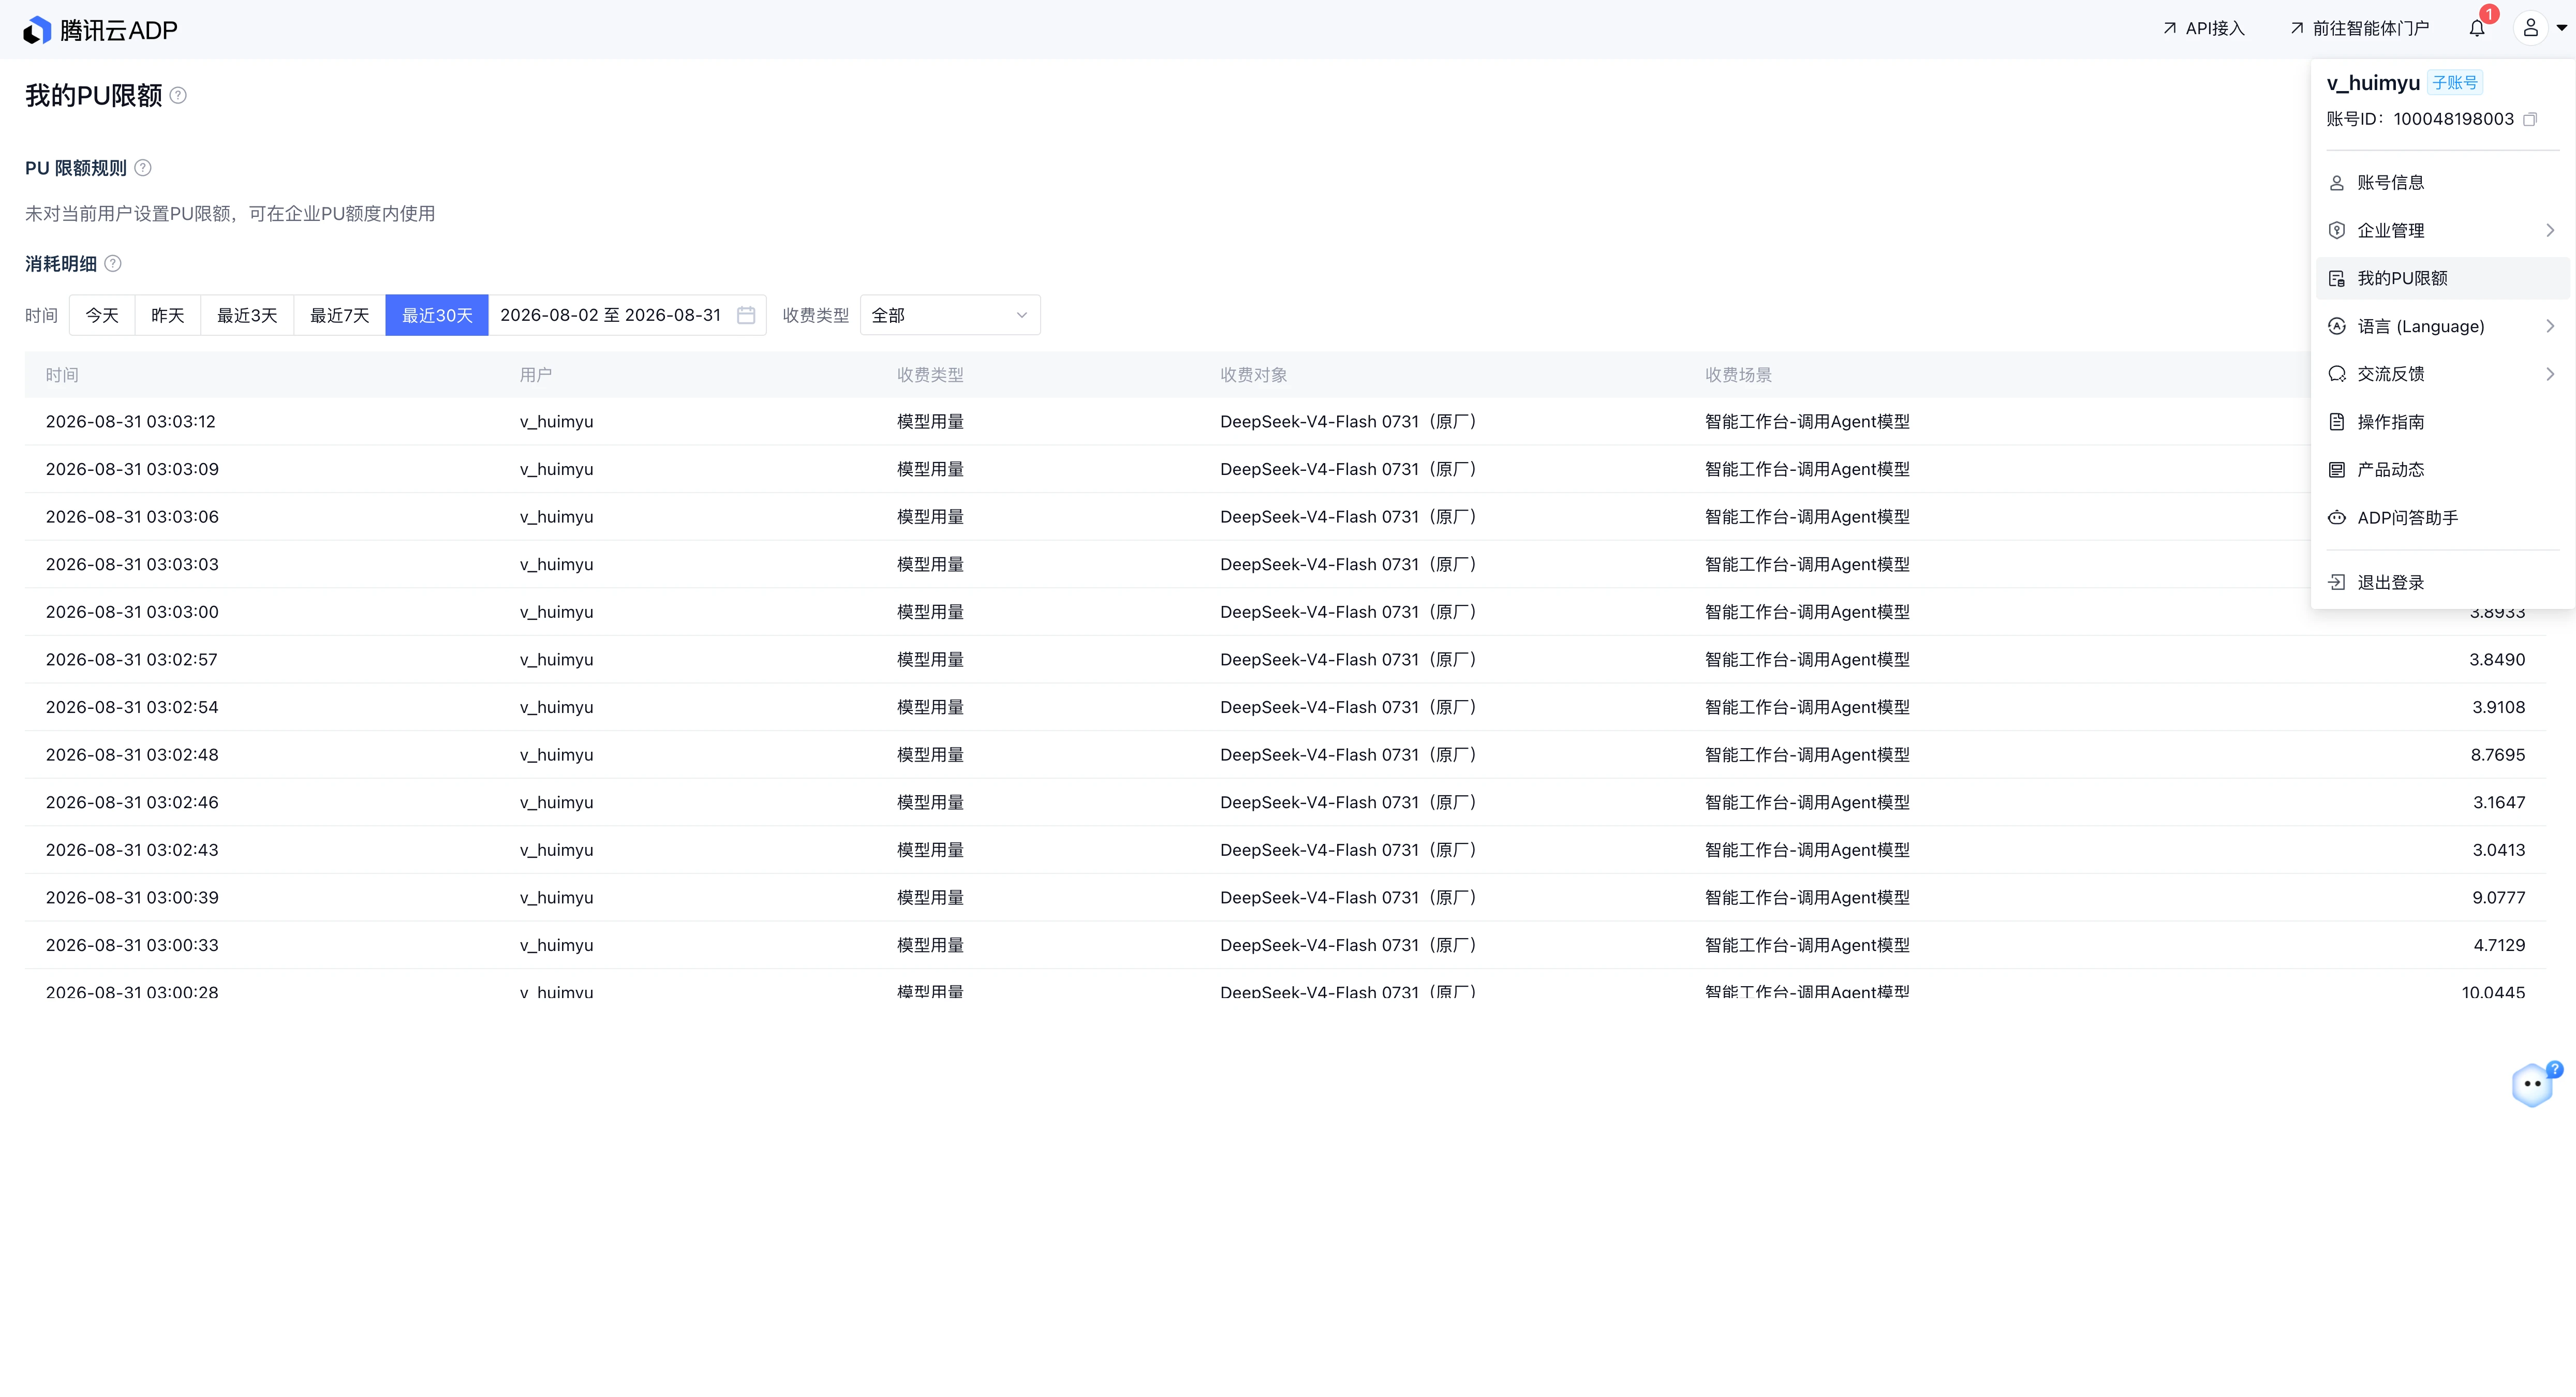Open the date range calendar icon
Image resolution: width=2576 pixels, height=1397 pixels.
(746, 315)
